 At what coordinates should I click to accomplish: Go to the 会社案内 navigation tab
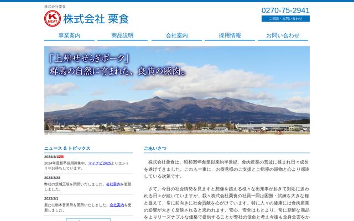coord(176,35)
